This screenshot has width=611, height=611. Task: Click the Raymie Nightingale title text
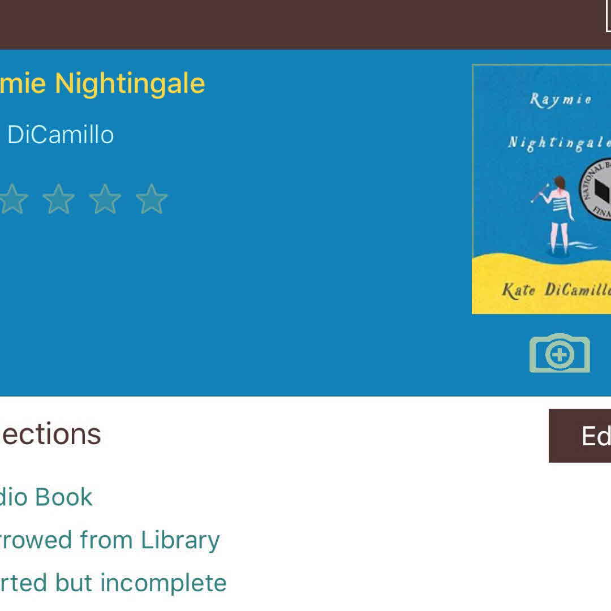point(102,84)
